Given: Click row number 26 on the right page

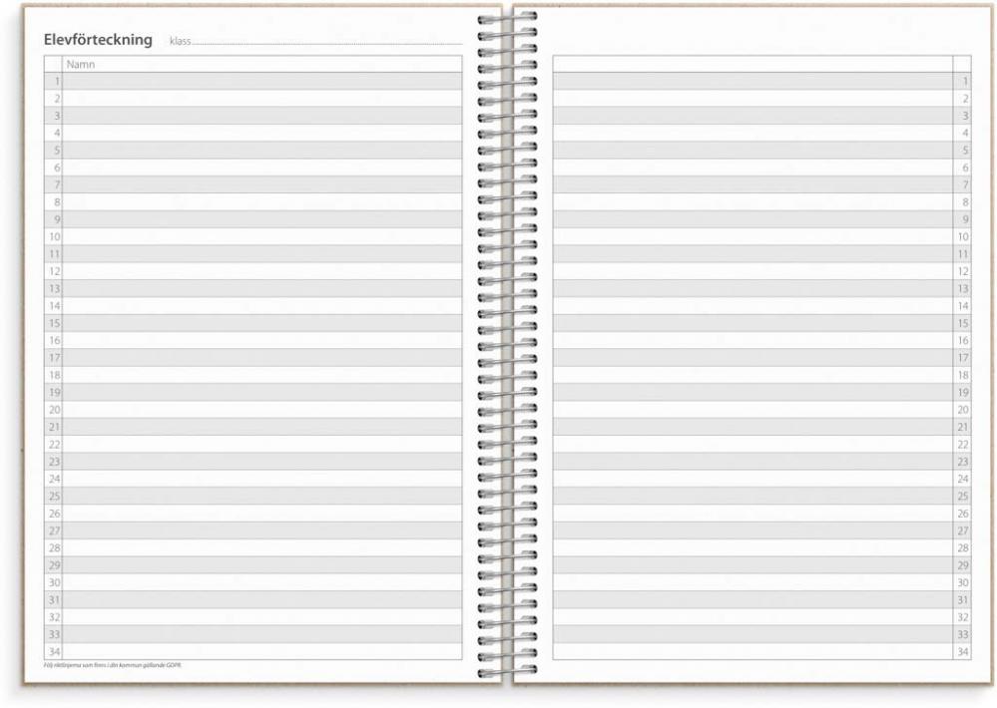Looking at the screenshot, I should pos(963,514).
